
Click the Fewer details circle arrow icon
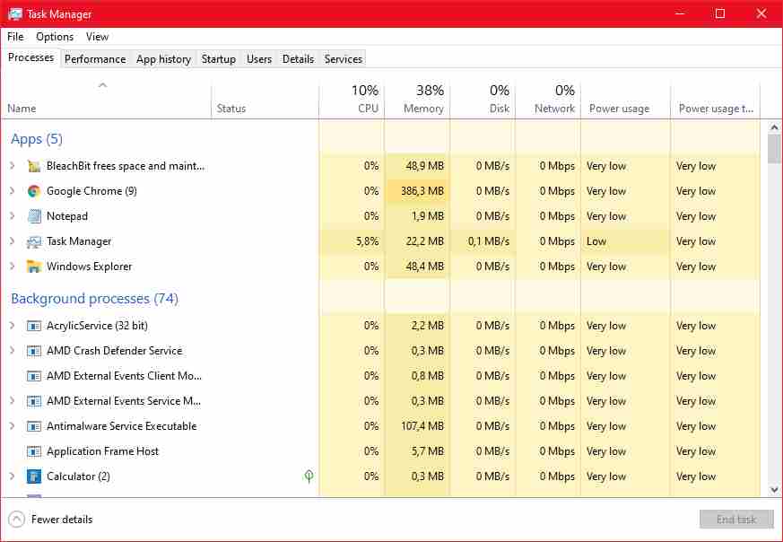pyautogui.click(x=16, y=519)
